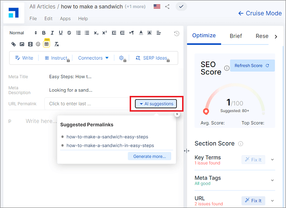The image size is (286, 208).
Task: Click the Write here editor area
Action: pyautogui.click(x=41, y=121)
